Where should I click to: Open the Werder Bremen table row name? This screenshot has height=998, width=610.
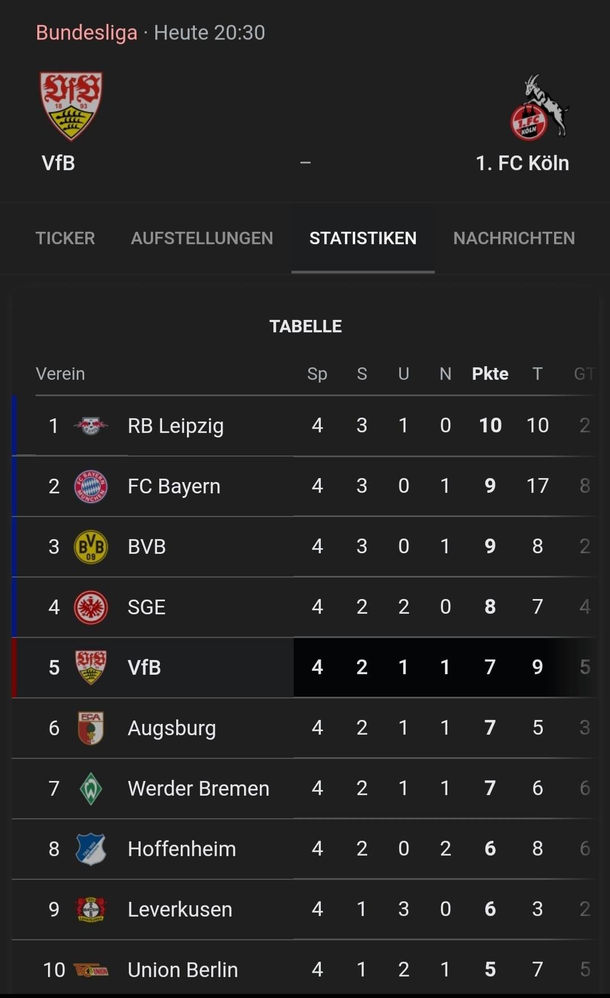[x=198, y=788]
